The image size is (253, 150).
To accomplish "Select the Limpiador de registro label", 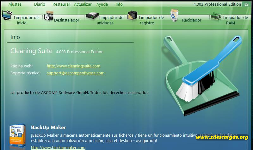I will click(x=151, y=20).
